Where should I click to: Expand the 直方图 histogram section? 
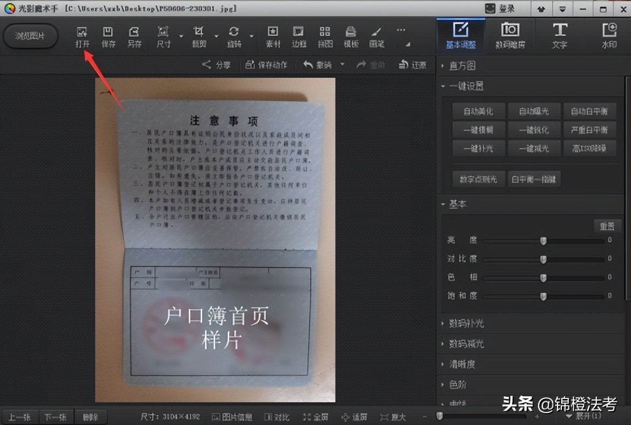click(462, 65)
